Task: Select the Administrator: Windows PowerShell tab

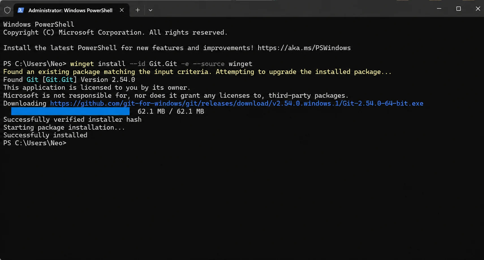Action: (71, 10)
